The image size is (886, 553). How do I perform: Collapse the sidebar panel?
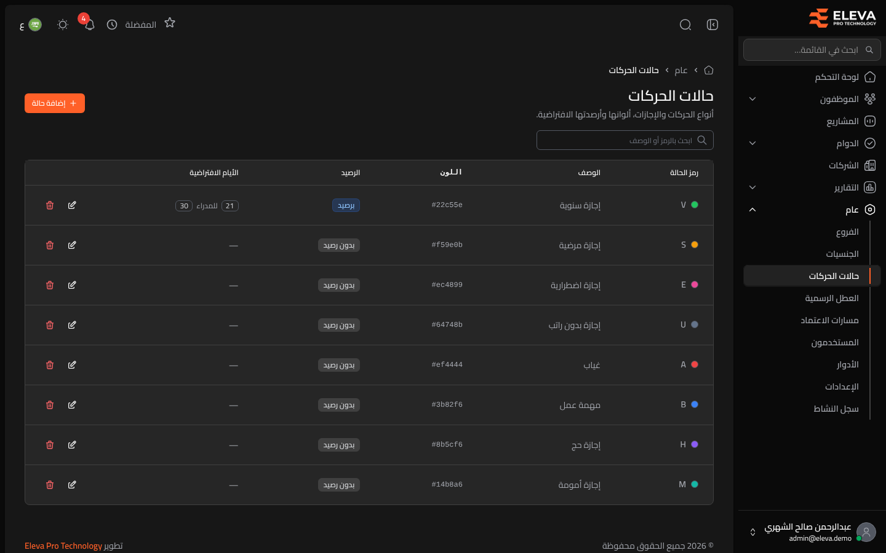pos(712,25)
